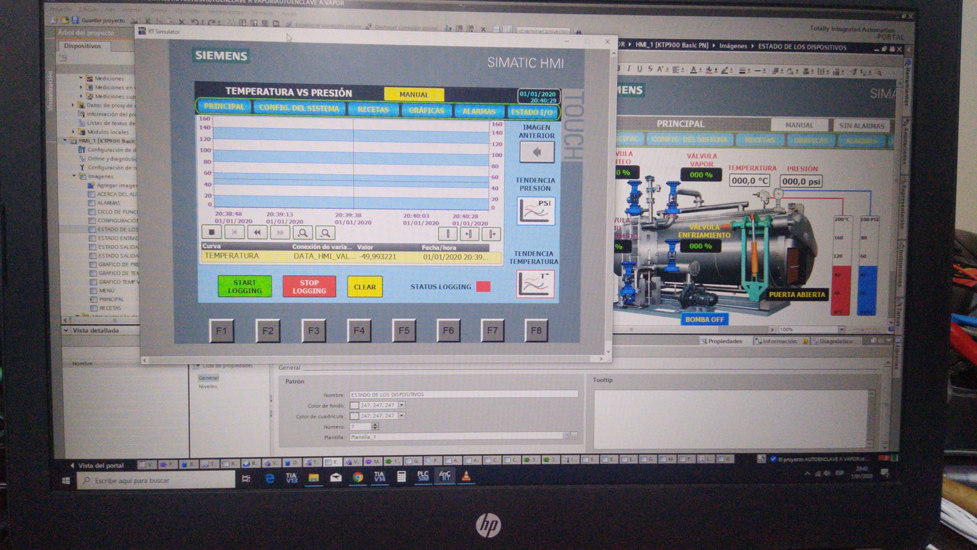Open the PRINCIPAL tab in simulator
This screenshot has width=977, height=550.
pos(224,107)
